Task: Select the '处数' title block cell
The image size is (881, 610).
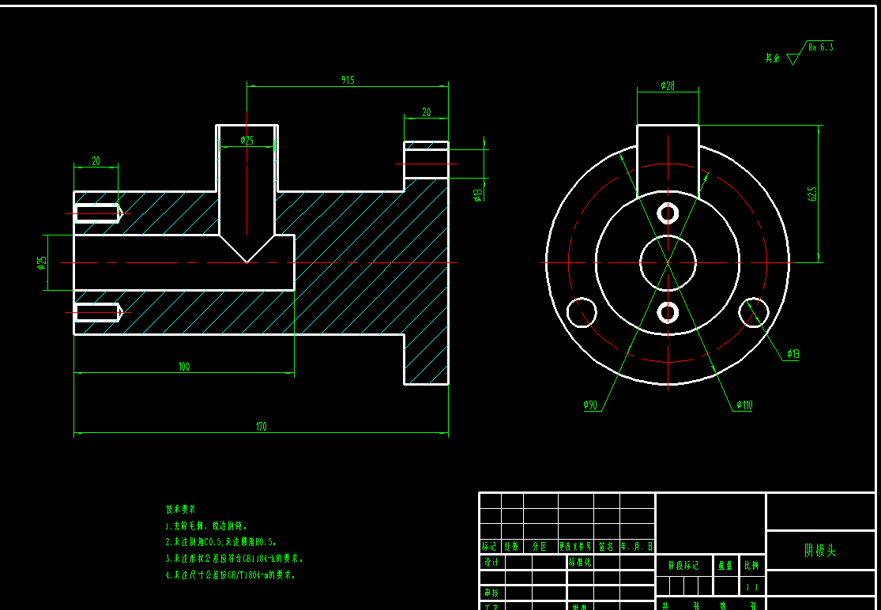Action: tap(511, 547)
